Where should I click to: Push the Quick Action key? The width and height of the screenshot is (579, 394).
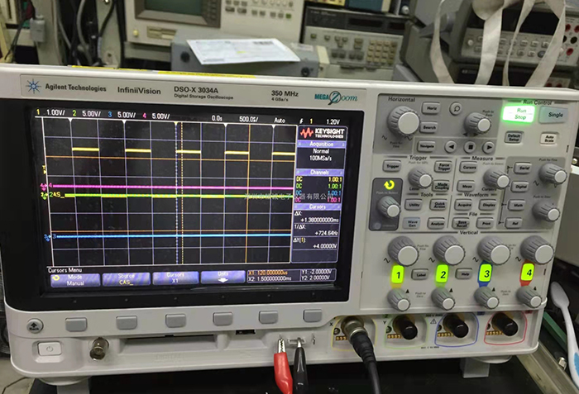click(439, 205)
